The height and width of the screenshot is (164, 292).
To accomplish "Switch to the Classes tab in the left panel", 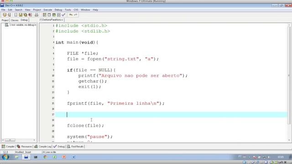I will [x=15, y=20].
